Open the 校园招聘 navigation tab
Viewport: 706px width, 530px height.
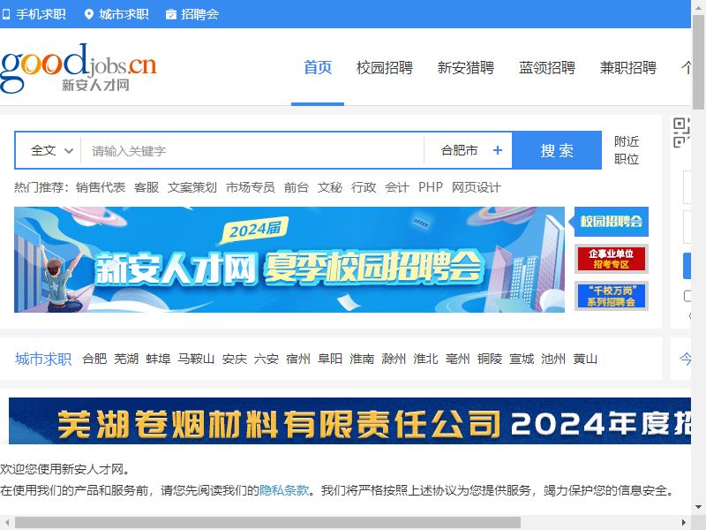[385, 68]
